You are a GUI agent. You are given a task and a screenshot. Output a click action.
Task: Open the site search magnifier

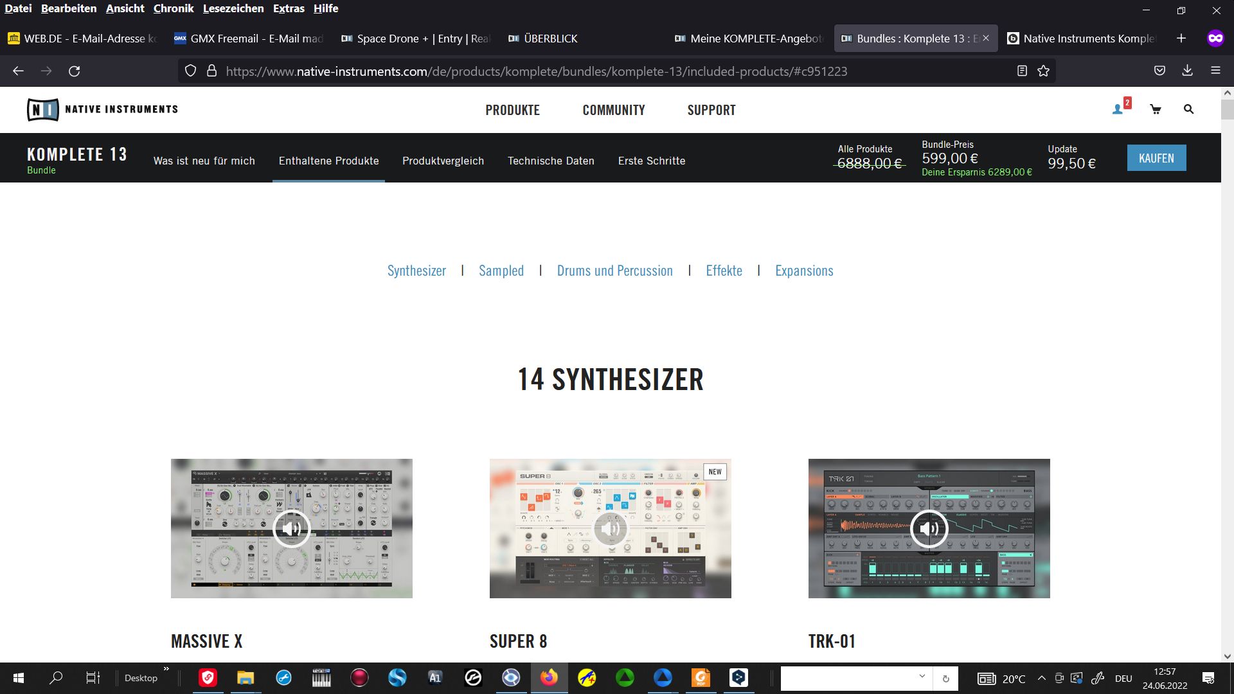[x=1188, y=109]
